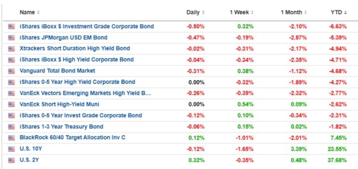Open iShares iBoxx $ High Yield Corporate Bond

tap(77, 60)
